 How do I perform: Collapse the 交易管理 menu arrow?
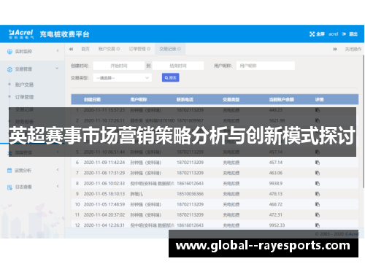tap(57, 69)
